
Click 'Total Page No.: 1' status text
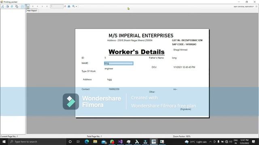click(94, 137)
